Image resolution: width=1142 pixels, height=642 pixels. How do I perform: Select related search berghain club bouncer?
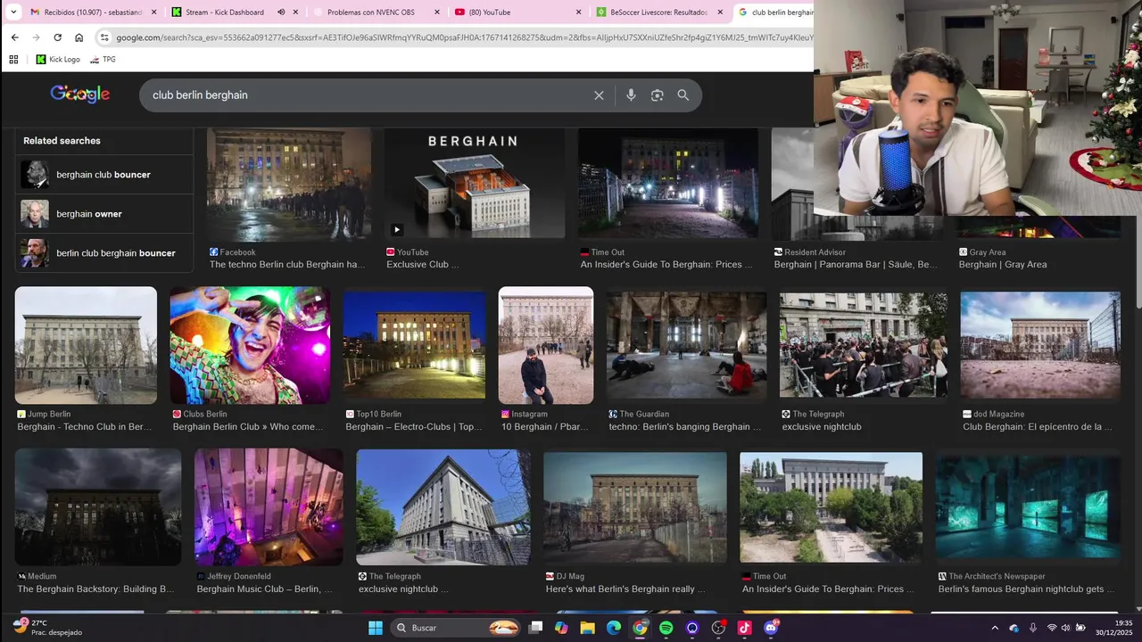pyautogui.click(x=104, y=175)
